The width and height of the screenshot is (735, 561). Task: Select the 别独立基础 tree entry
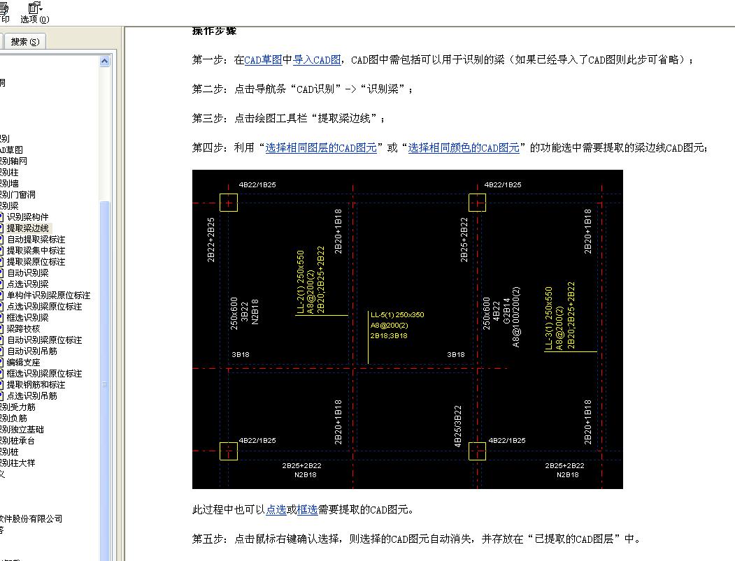pos(22,430)
